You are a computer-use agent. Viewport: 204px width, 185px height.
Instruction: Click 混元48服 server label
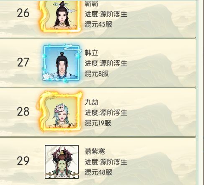click(98, 172)
